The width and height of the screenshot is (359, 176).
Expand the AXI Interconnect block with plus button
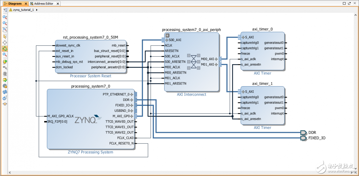pyautogui.click(x=167, y=35)
